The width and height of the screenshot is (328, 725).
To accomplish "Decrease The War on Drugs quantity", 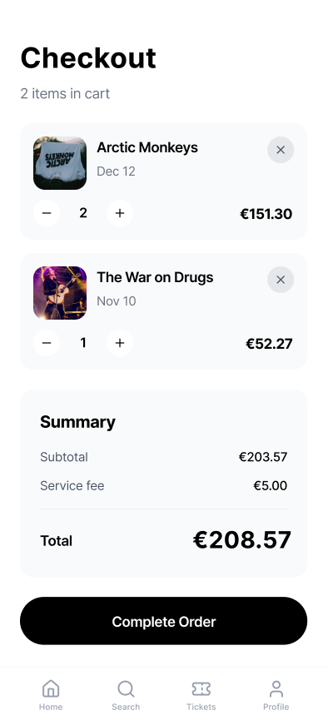I will [47, 343].
